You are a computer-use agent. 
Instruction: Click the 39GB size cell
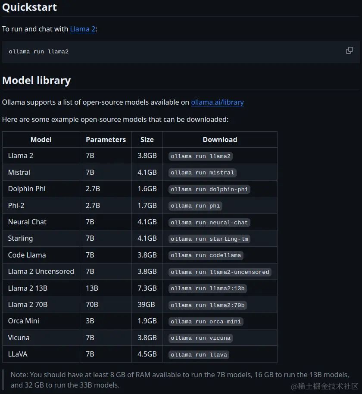point(146,304)
